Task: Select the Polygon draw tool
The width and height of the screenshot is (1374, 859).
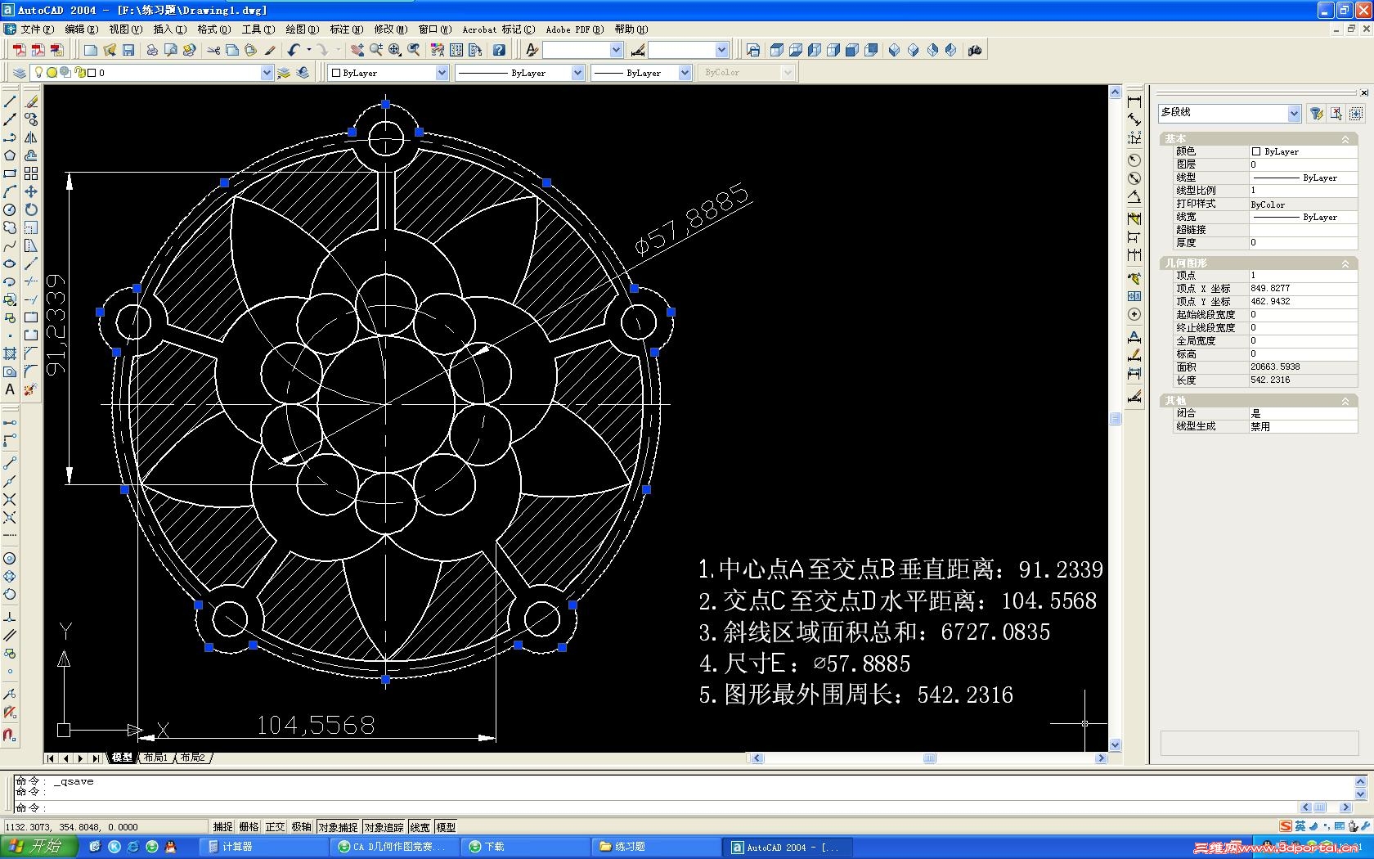Action: (x=10, y=155)
